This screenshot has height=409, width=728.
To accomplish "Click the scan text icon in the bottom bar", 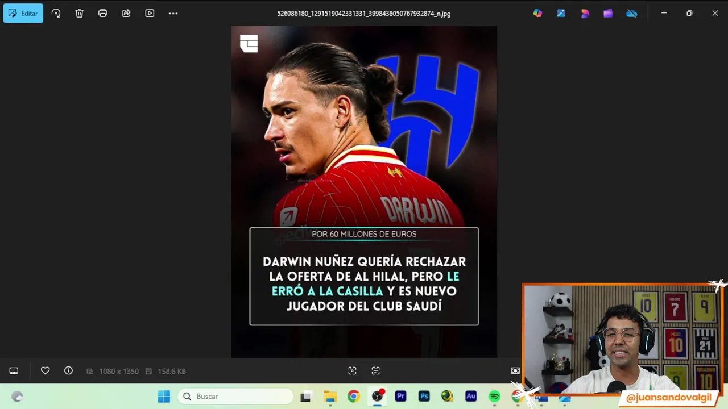I will pyautogui.click(x=375, y=371).
